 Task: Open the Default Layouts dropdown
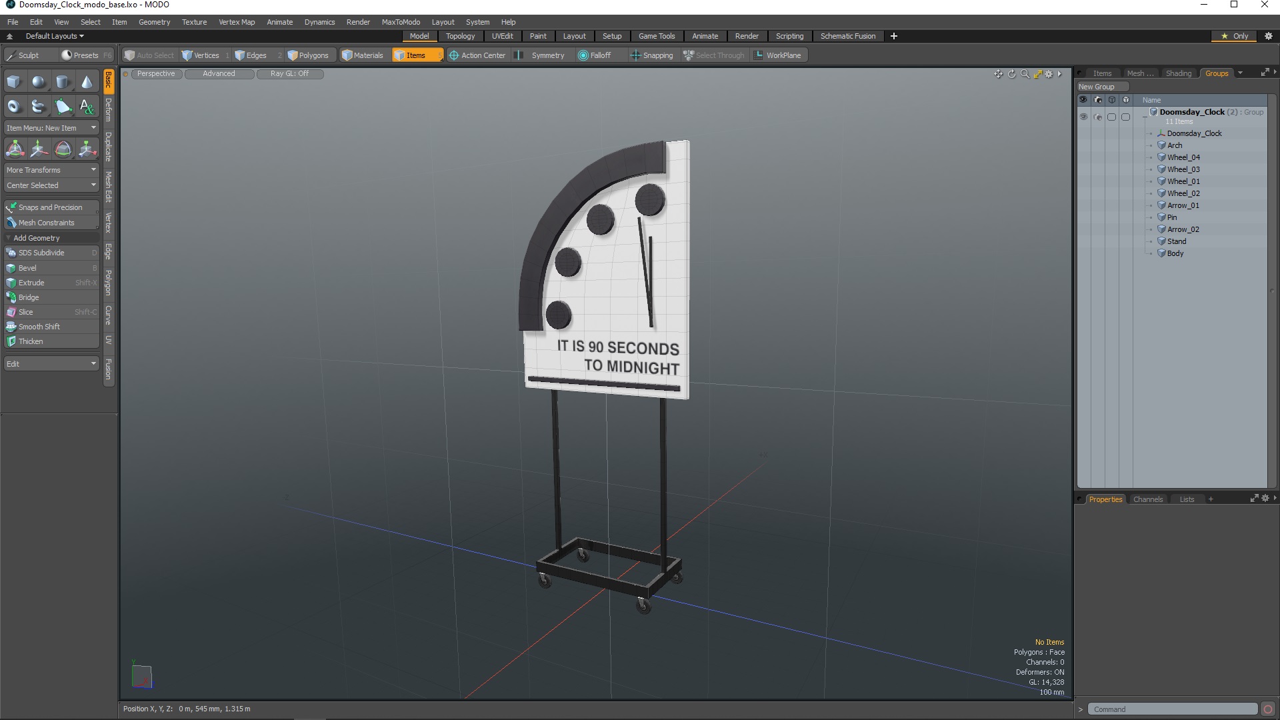coord(55,36)
